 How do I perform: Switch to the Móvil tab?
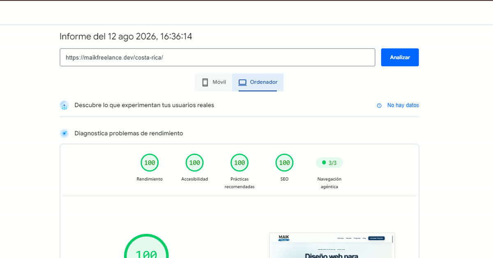click(214, 82)
